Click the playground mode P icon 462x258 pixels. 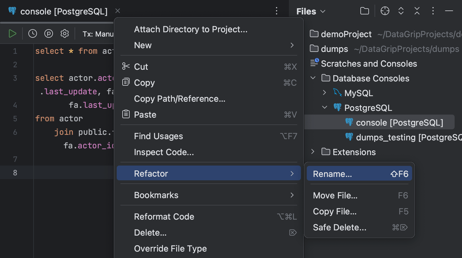point(49,33)
